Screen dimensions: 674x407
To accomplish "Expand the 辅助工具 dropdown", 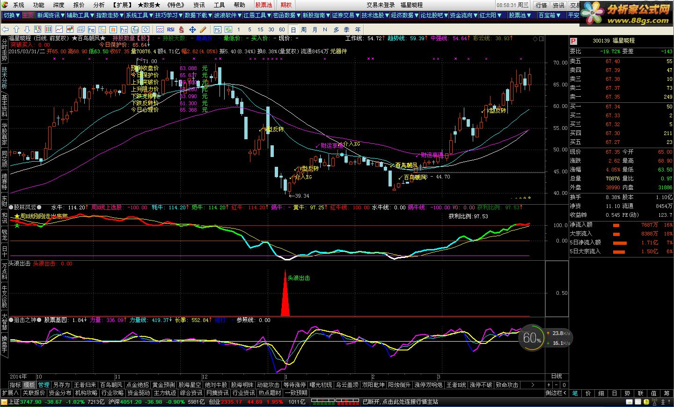I will (x=80, y=15).
